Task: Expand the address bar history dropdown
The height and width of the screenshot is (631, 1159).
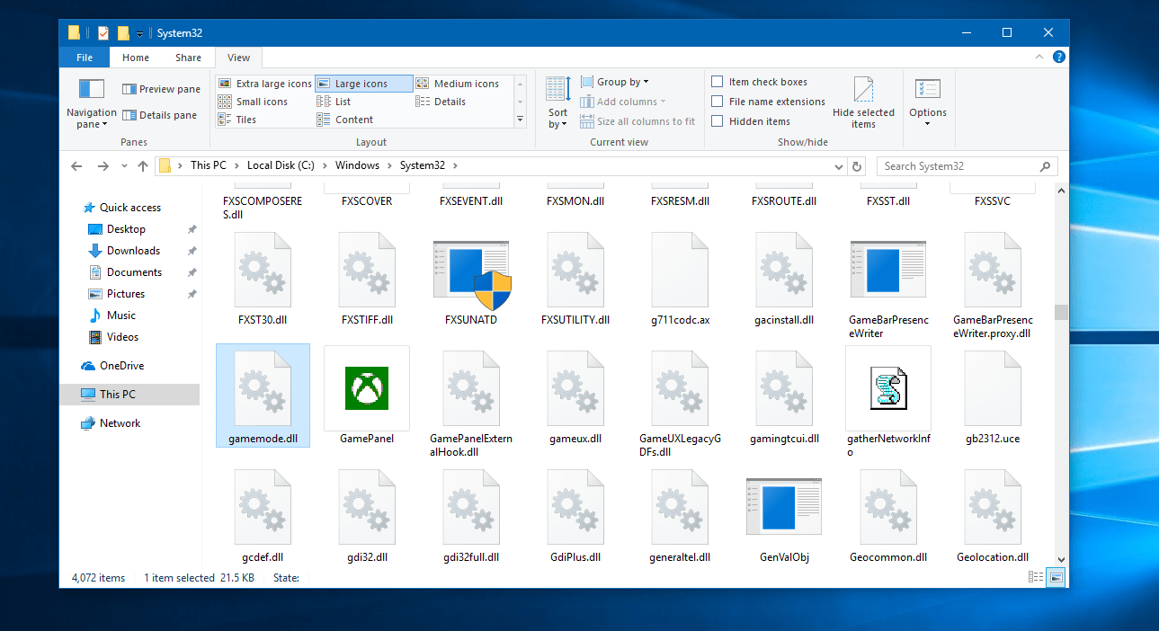Action: pyautogui.click(x=838, y=166)
